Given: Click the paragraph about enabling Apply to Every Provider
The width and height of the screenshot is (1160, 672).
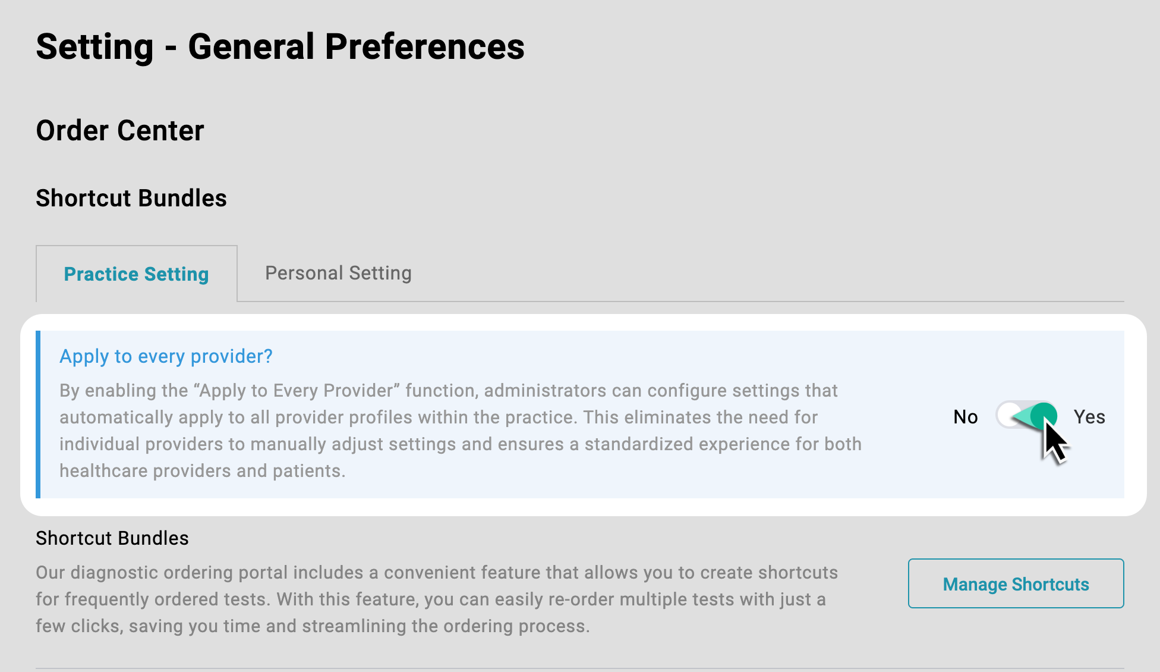Looking at the screenshot, I should [461, 431].
